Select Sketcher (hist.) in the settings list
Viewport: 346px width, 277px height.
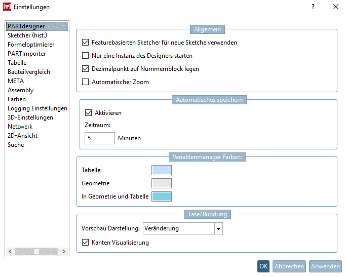[26, 35]
